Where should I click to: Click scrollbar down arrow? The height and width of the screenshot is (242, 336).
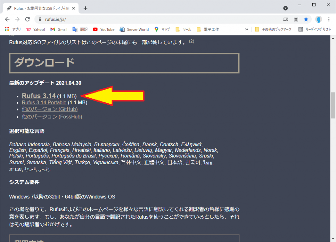pos(333,239)
